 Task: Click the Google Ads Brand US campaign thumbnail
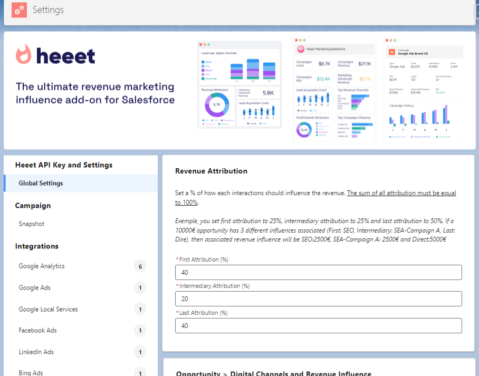pos(425,90)
